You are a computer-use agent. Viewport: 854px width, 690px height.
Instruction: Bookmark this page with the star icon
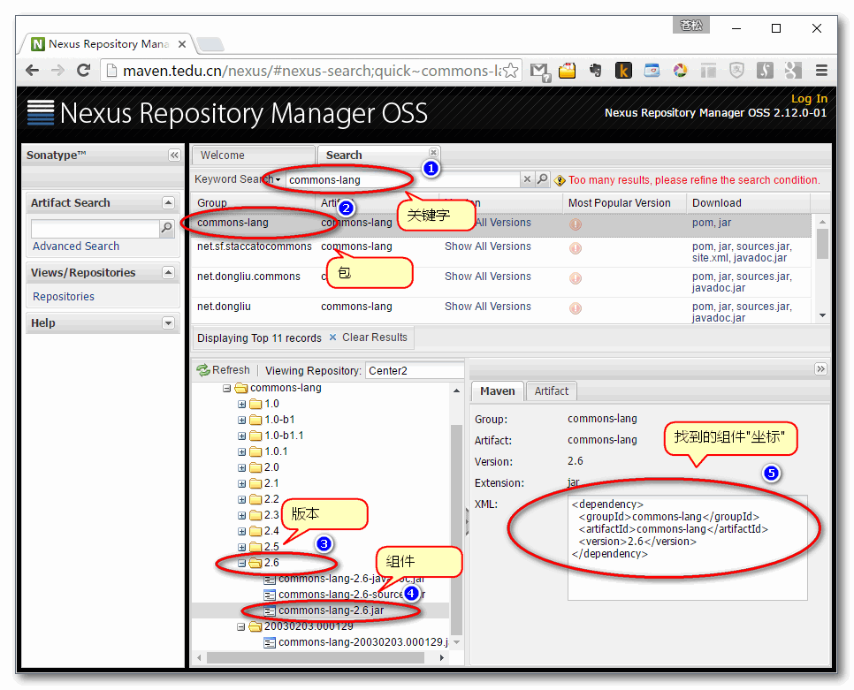pyautogui.click(x=510, y=71)
